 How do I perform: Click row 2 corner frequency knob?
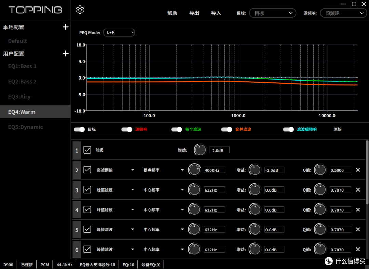pos(194,170)
